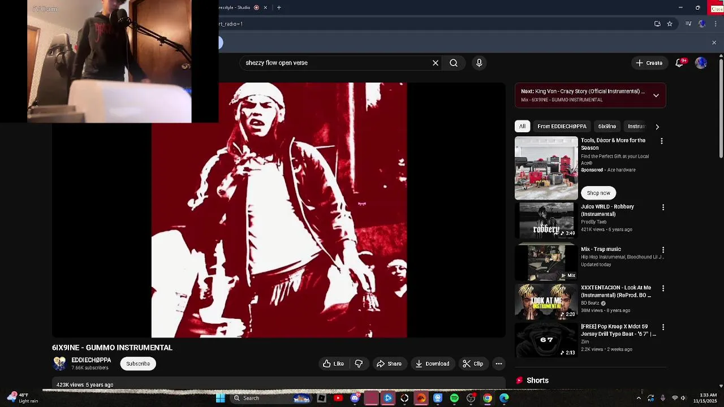Close the Studio browser tab

coord(266,7)
